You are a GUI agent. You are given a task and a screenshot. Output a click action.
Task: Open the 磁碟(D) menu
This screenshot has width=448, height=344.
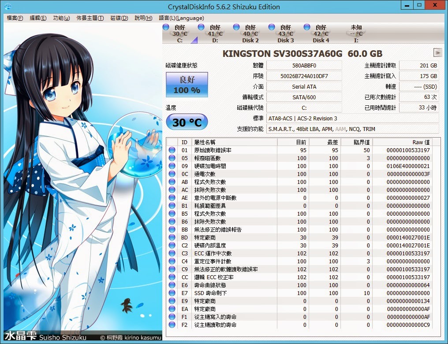click(x=119, y=18)
